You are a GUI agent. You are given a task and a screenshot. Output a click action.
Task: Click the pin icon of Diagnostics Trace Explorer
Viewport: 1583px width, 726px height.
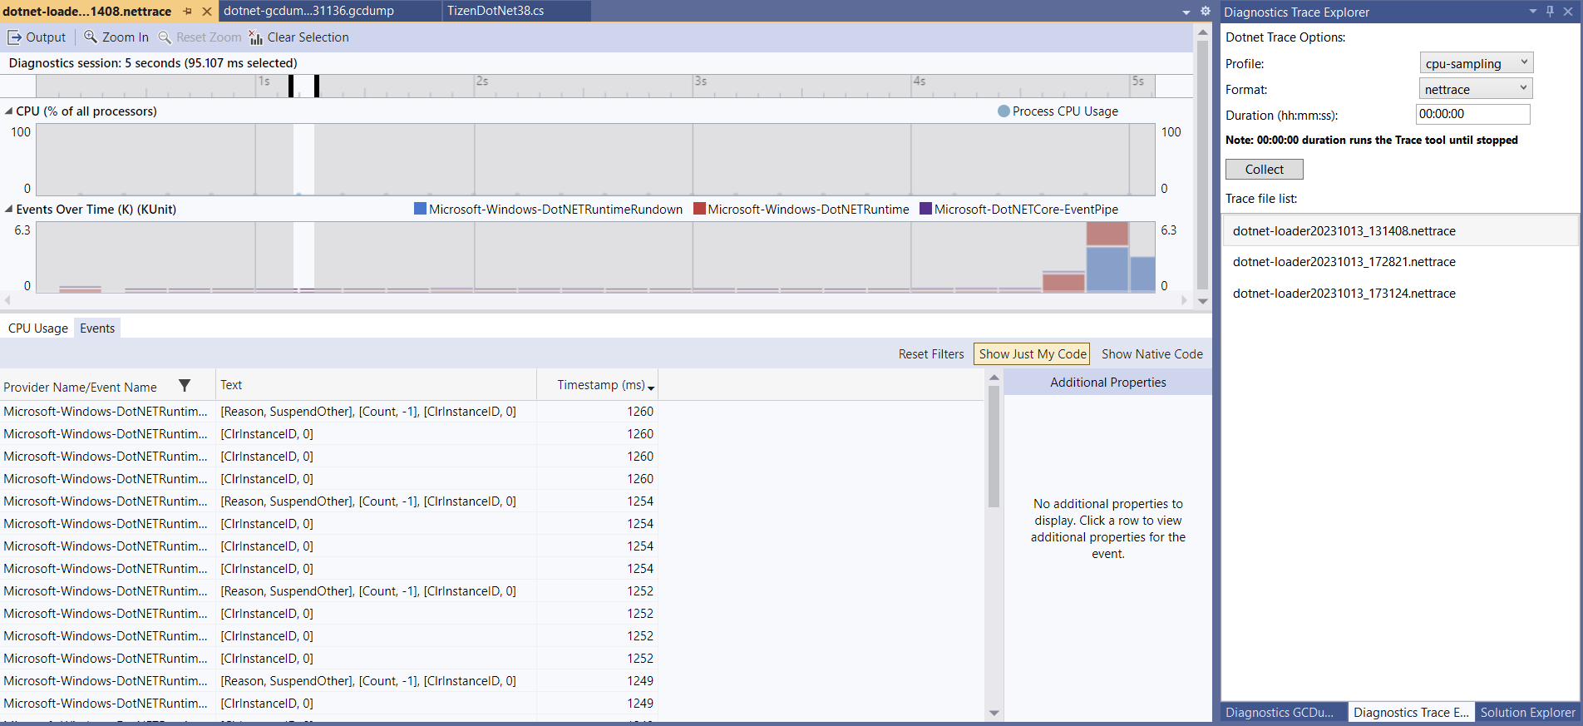[x=1550, y=12]
